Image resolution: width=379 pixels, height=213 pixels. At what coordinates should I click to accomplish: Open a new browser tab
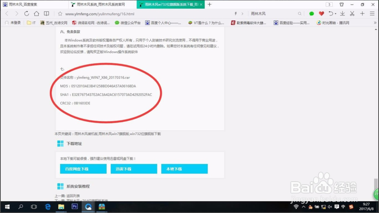click(x=210, y=4)
